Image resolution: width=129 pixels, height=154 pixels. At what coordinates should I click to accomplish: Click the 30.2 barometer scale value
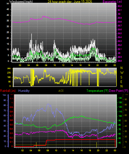click(x=120, y=6)
